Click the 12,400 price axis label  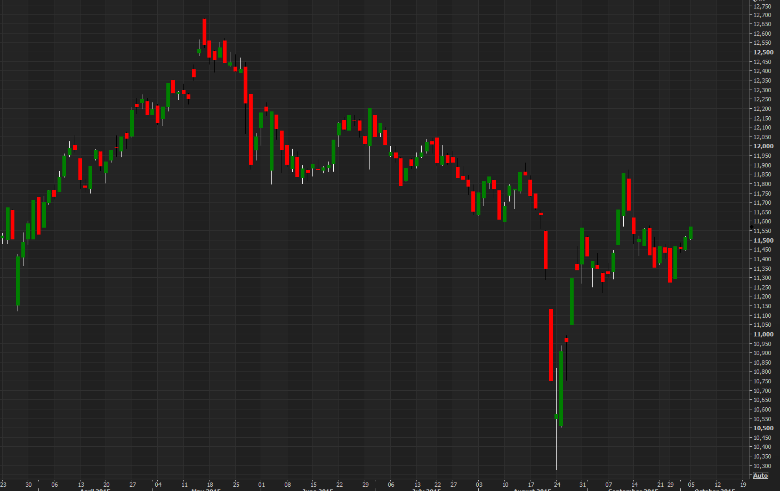click(x=762, y=71)
